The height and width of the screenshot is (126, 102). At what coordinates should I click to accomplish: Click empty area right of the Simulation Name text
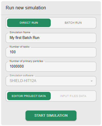[67, 38]
